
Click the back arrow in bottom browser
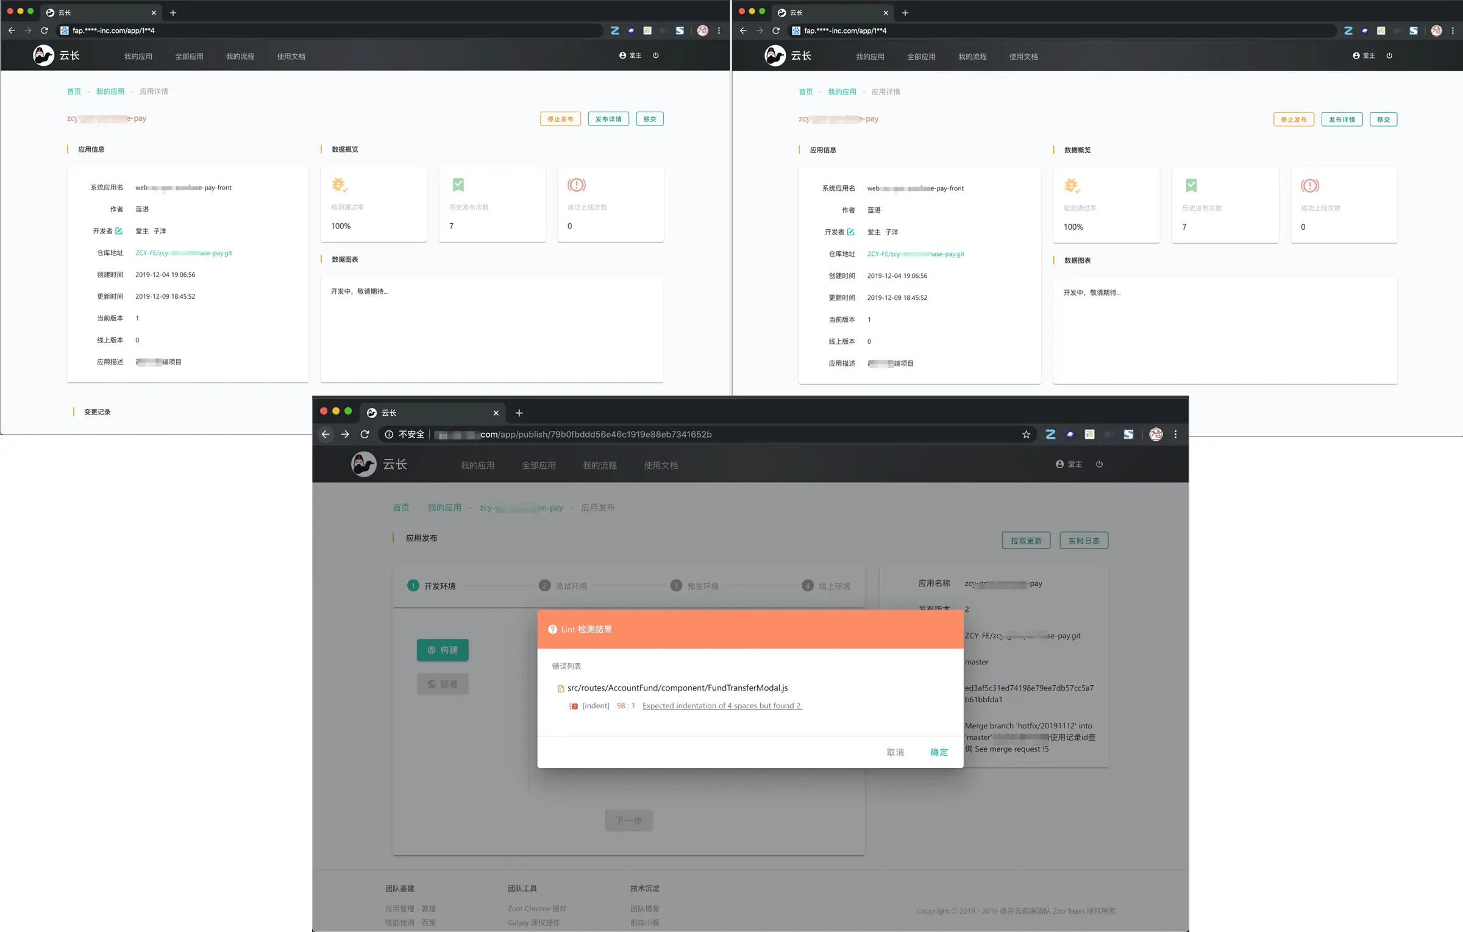[326, 435]
